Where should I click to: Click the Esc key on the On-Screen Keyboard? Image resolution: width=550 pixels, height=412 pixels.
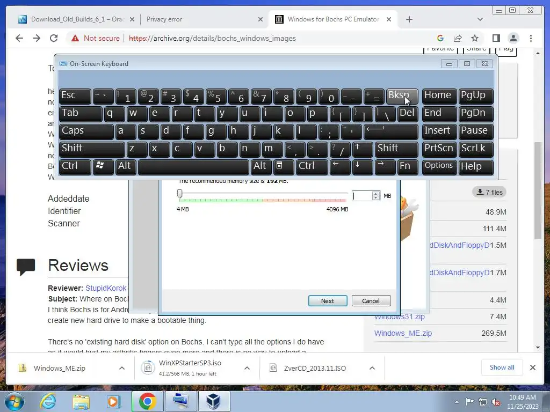[x=75, y=96]
